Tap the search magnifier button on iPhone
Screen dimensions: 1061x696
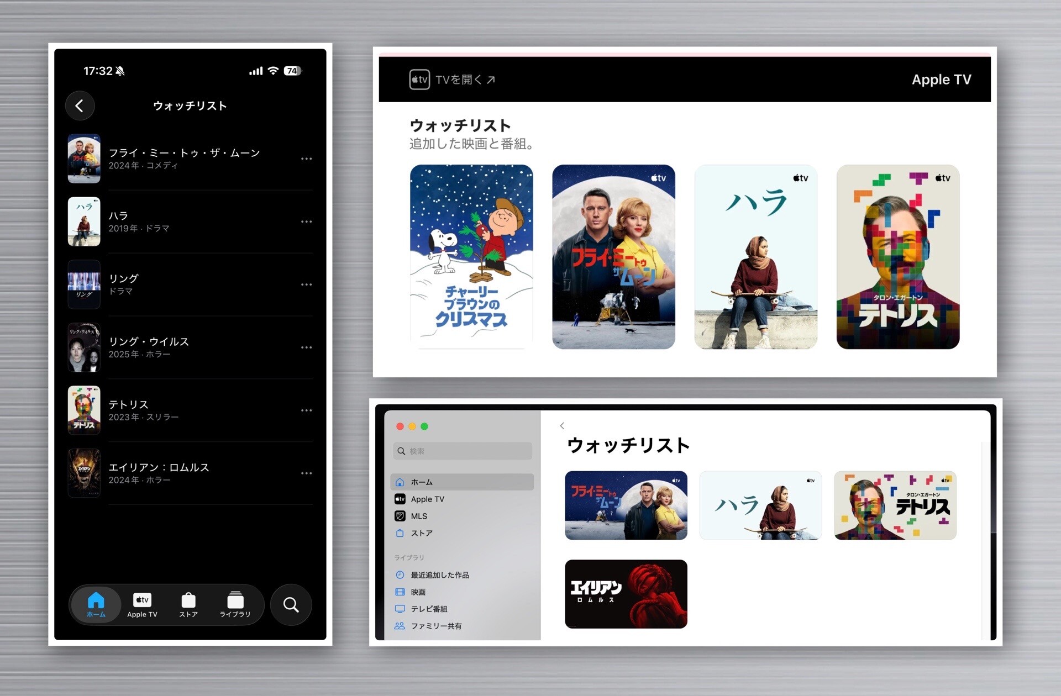coord(291,605)
